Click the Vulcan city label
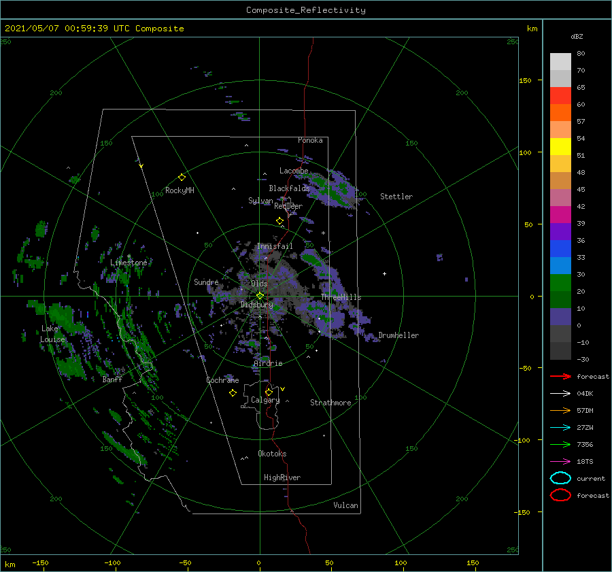Image resolution: width=612 pixels, height=572 pixels. pos(346,505)
